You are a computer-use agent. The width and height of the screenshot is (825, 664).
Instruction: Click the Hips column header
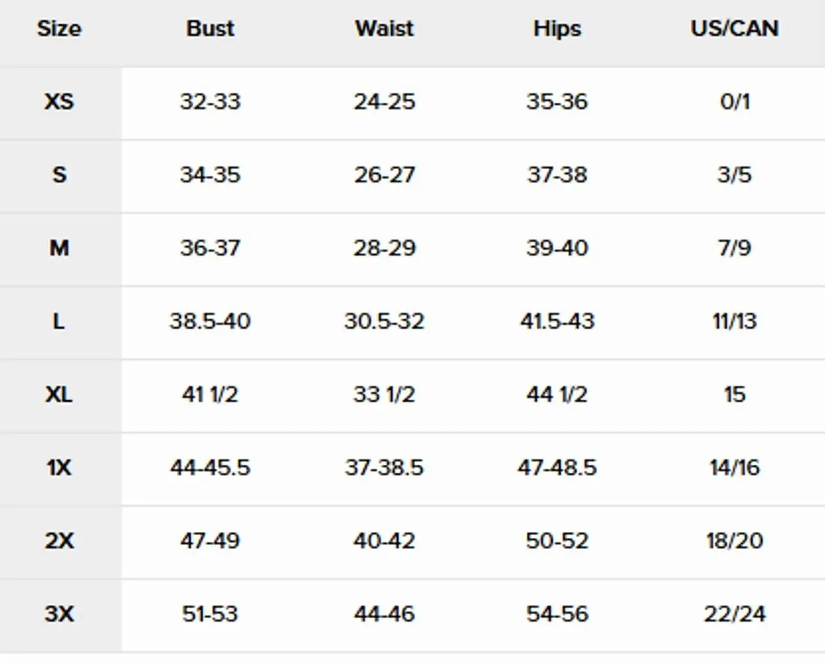[x=557, y=29]
